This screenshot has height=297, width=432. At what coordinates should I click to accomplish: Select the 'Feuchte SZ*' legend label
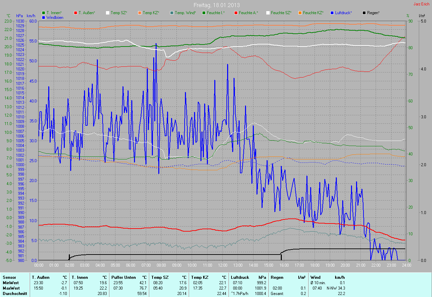[281, 13]
